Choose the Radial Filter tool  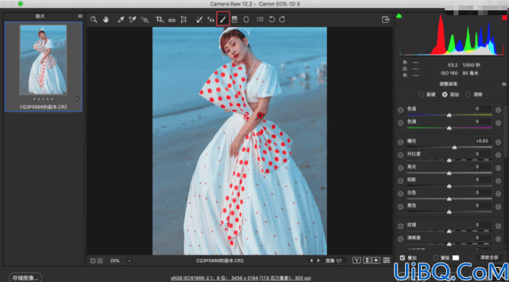246,19
